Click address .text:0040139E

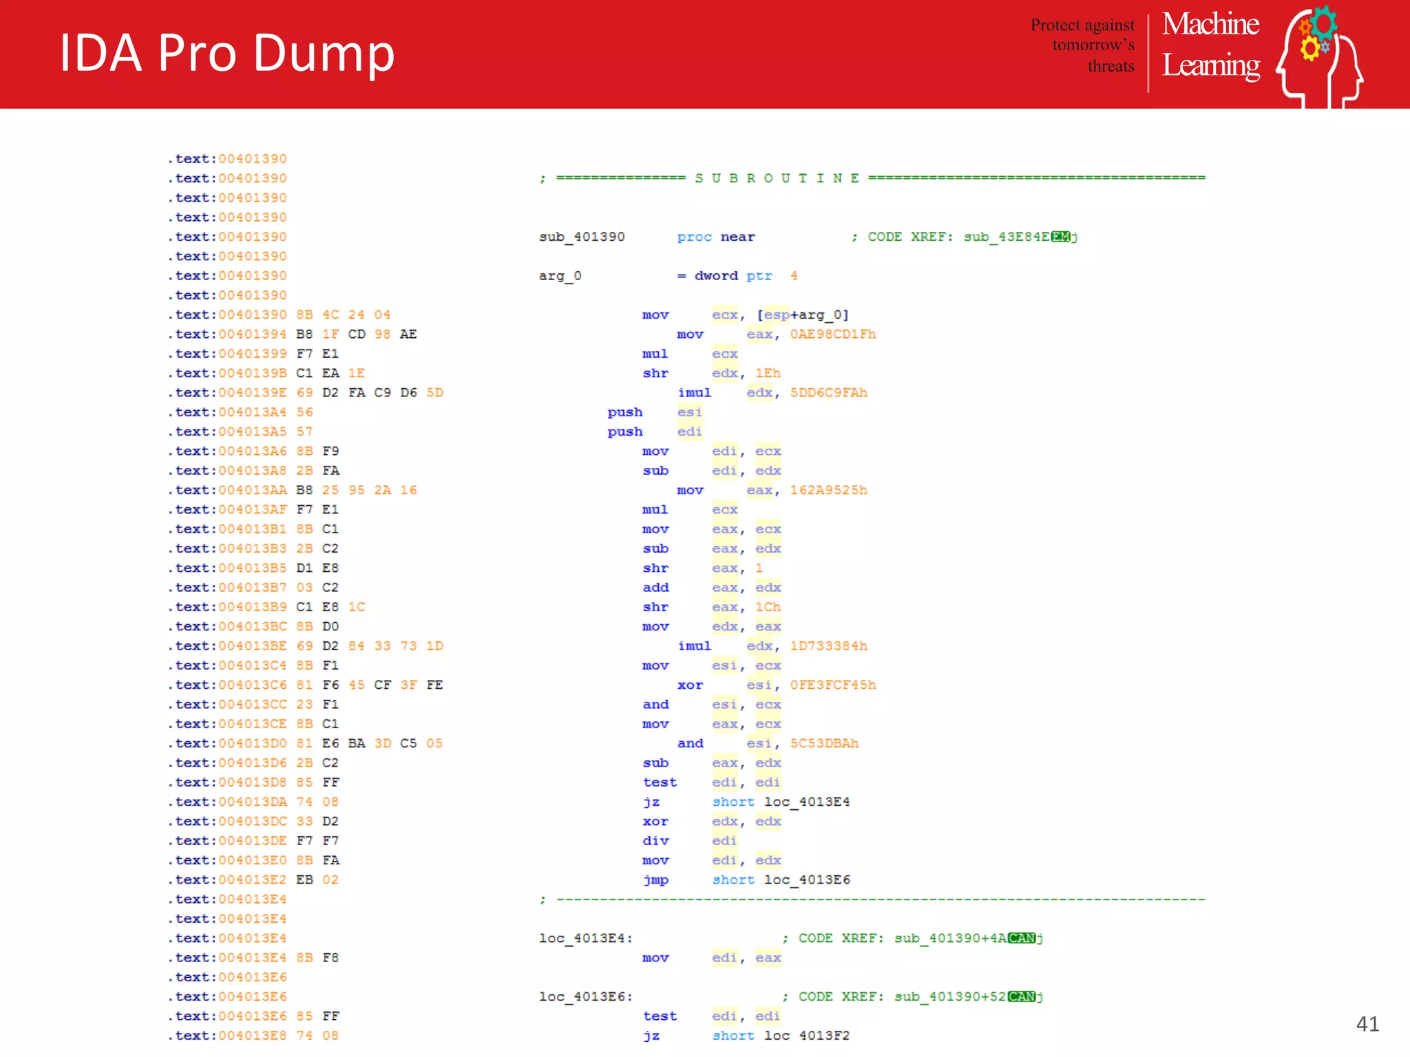[x=227, y=393]
